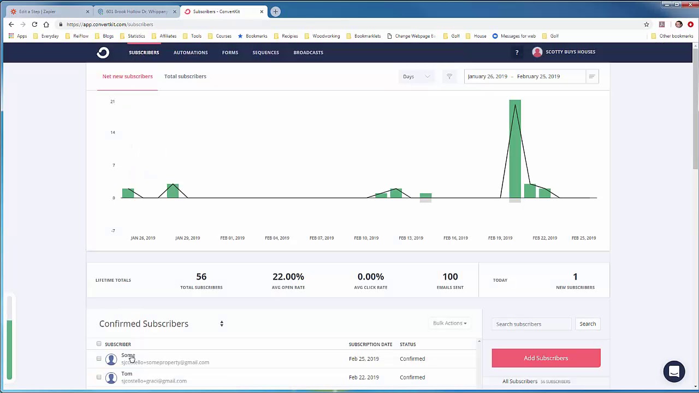Open the Bookmarks starred folder

[252, 36]
